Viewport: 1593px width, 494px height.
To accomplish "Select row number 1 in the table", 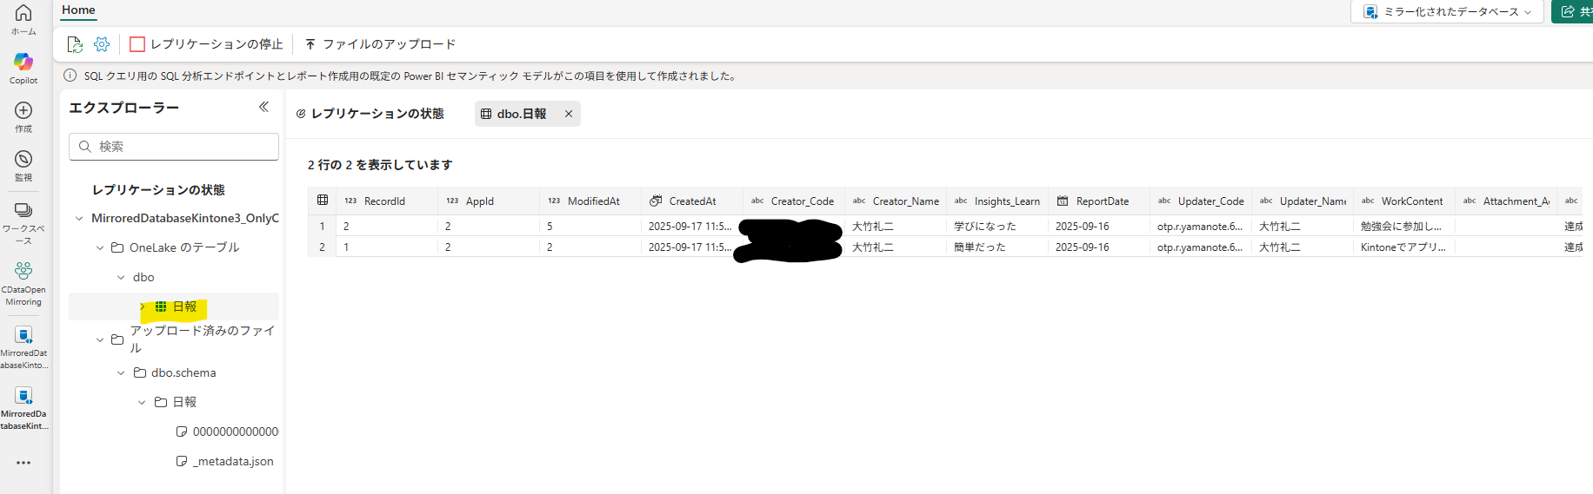I will coord(322,227).
